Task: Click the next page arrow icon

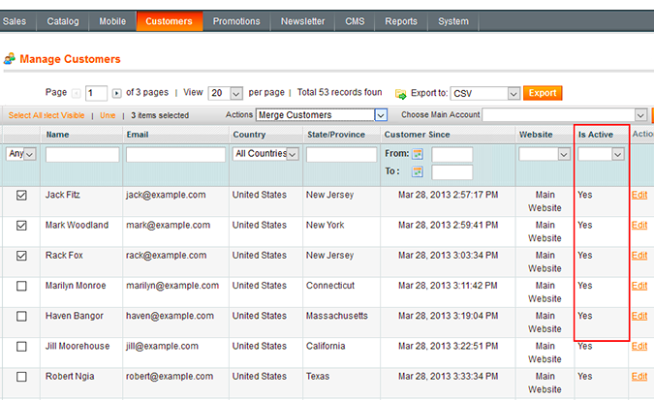Action: pyautogui.click(x=117, y=93)
